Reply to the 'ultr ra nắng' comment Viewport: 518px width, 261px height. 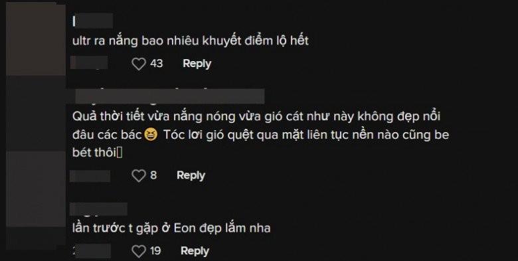tap(197, 64)
